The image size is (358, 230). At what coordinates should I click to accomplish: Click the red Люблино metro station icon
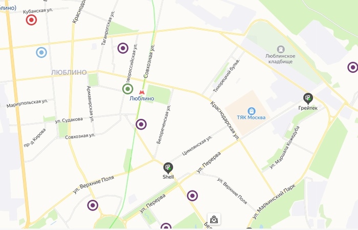(142, 92)
